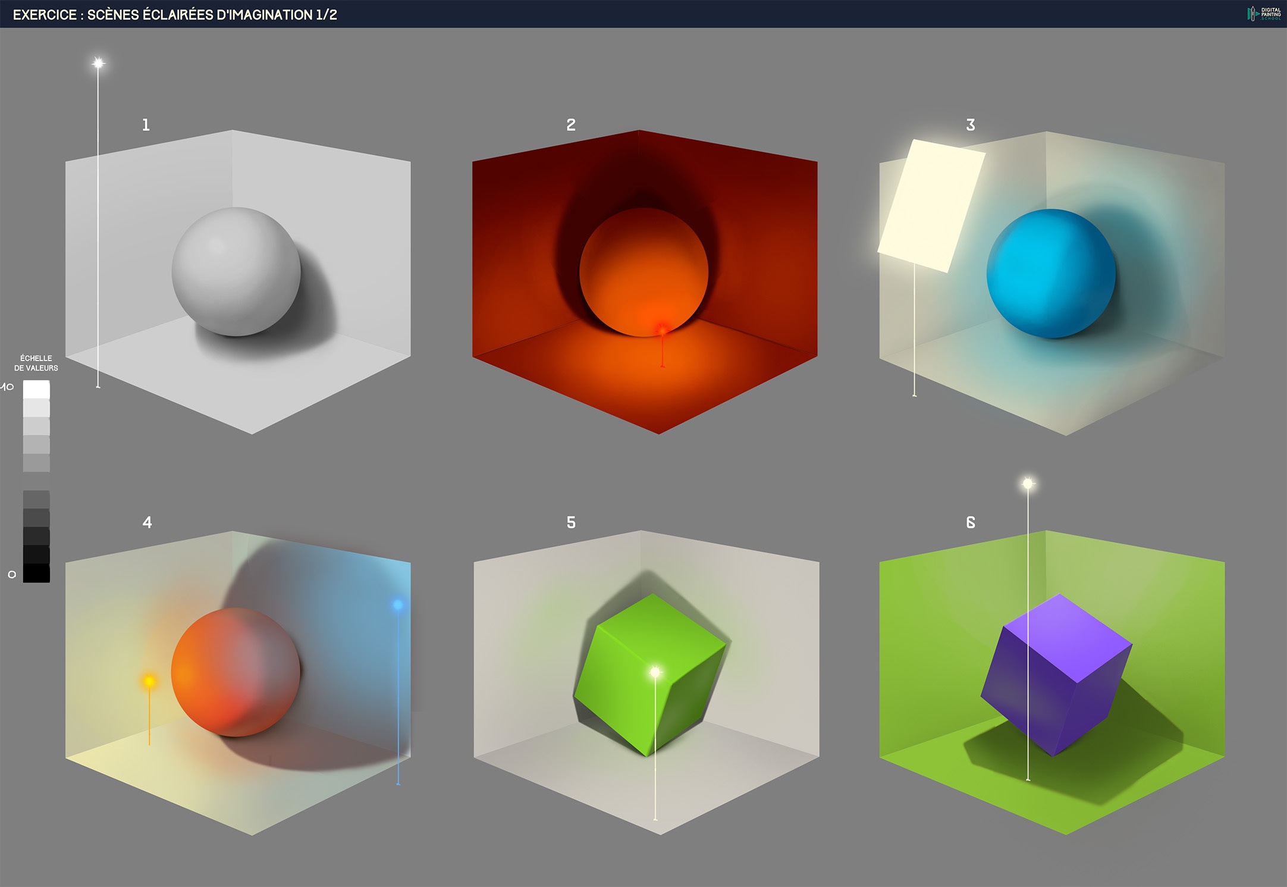
Task: Click the "0" label beside the value scale
Action: click(11, 575)
